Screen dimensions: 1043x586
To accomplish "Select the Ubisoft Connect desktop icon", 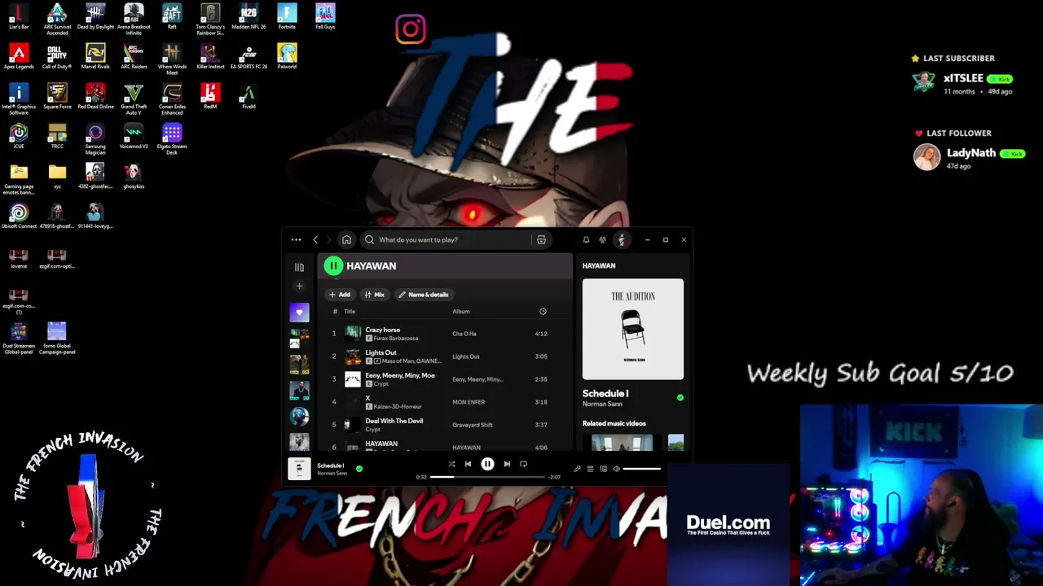I will click(19, 216).
